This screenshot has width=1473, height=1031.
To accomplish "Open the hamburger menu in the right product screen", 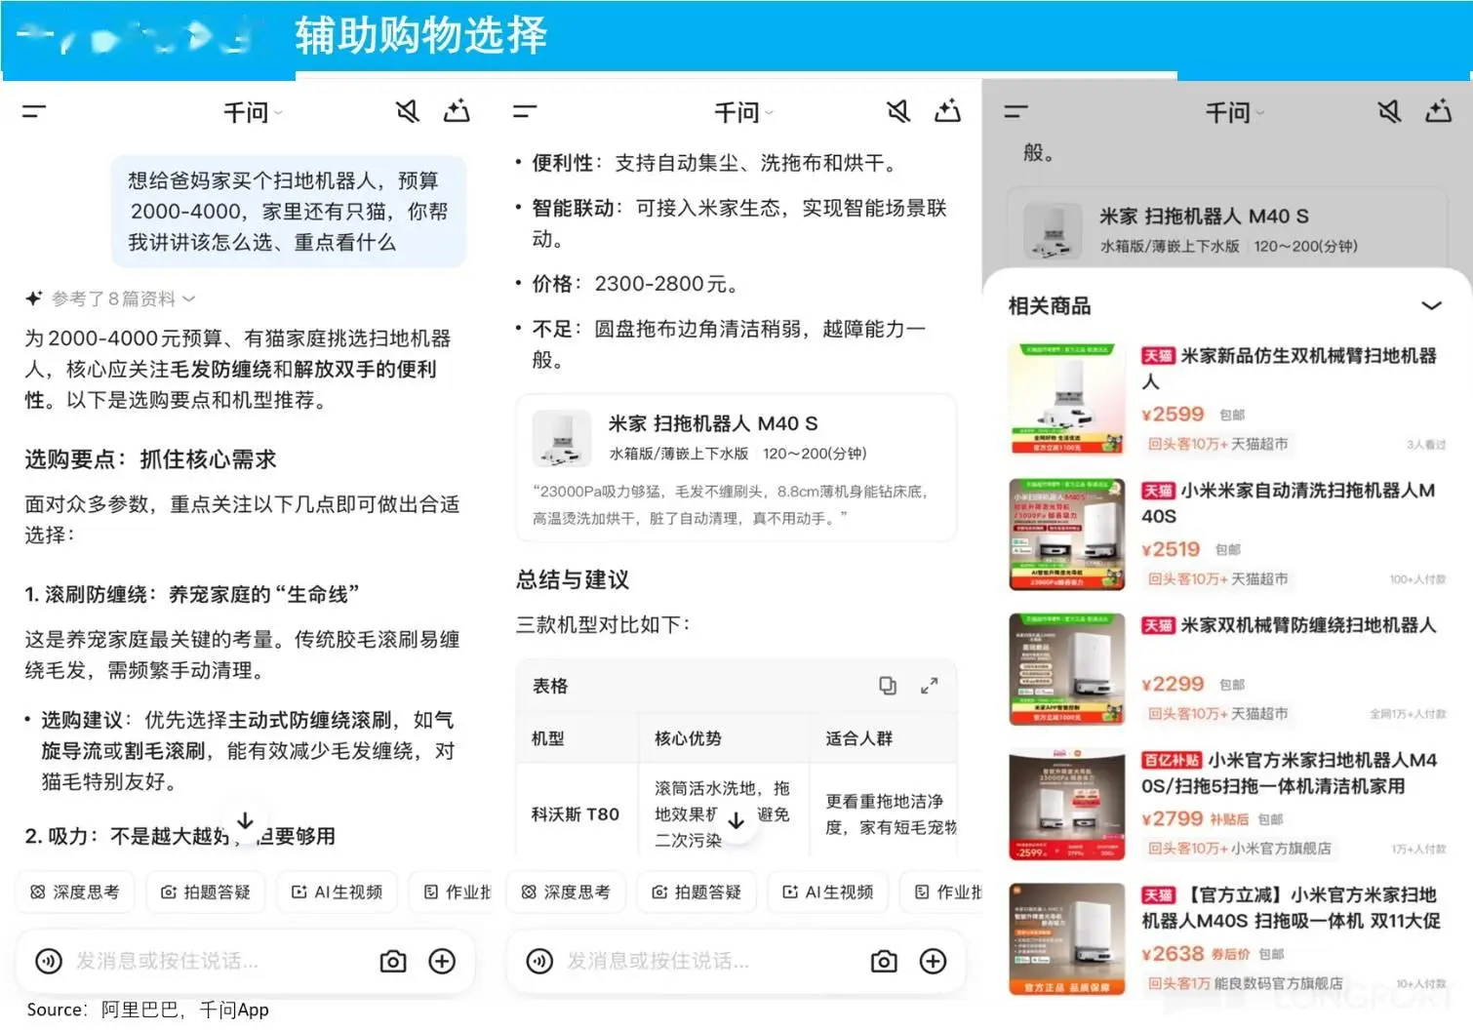I will pyautogui.click(x=1015, y=112).
